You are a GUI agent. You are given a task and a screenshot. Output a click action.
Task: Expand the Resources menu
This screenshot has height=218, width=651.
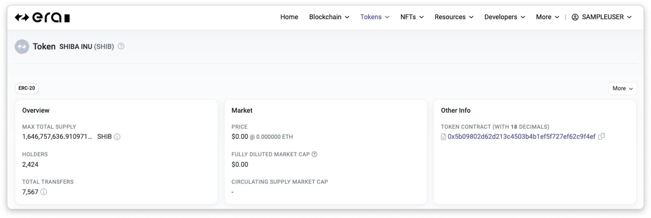pyautogui.click(x=454, y=17)
